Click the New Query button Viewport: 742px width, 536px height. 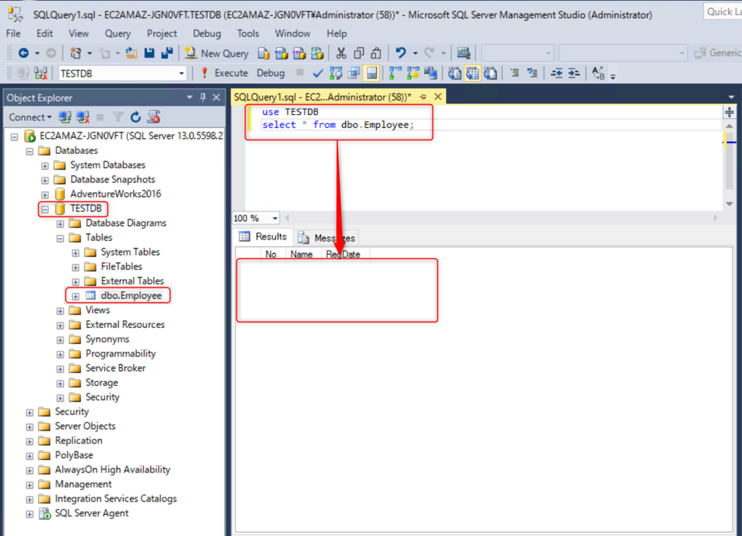216,54
